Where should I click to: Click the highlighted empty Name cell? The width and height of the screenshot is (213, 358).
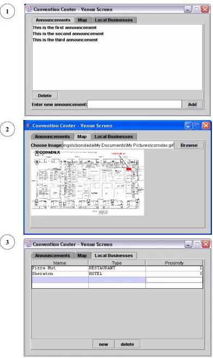tap(60, 280)
